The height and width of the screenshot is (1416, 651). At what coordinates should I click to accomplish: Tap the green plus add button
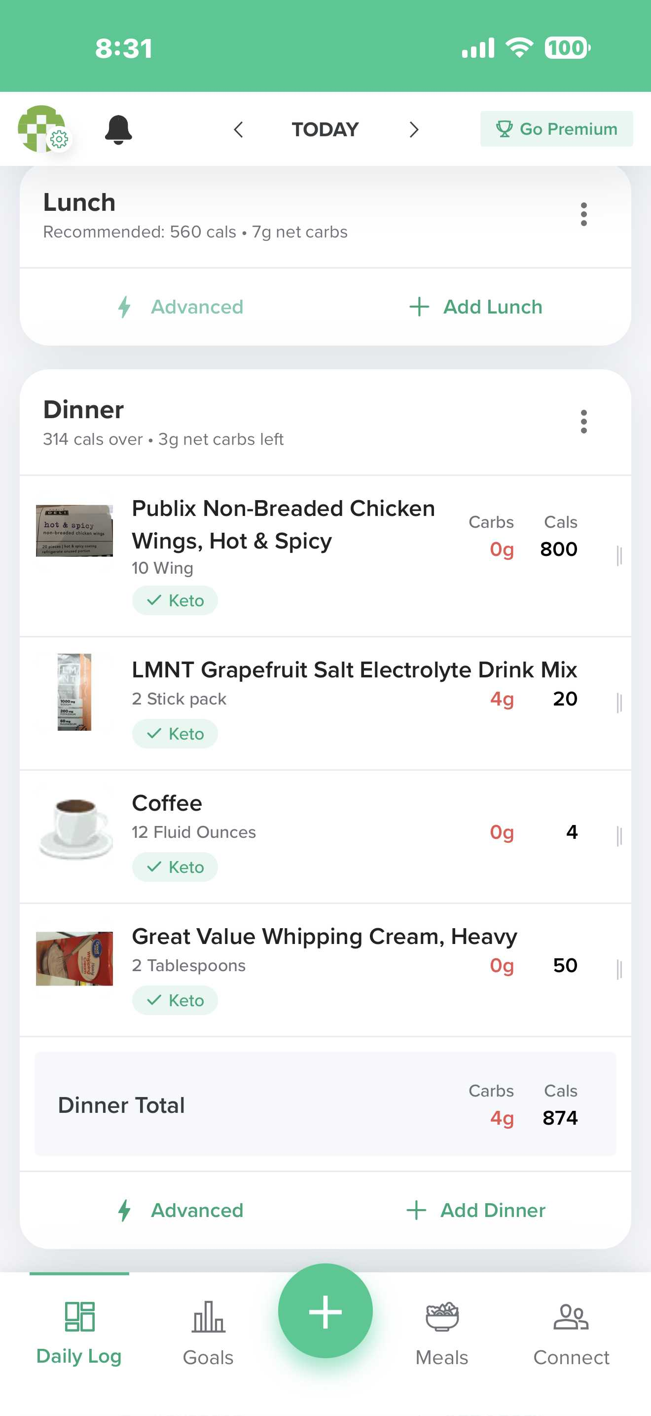(x=325, y=1311)
